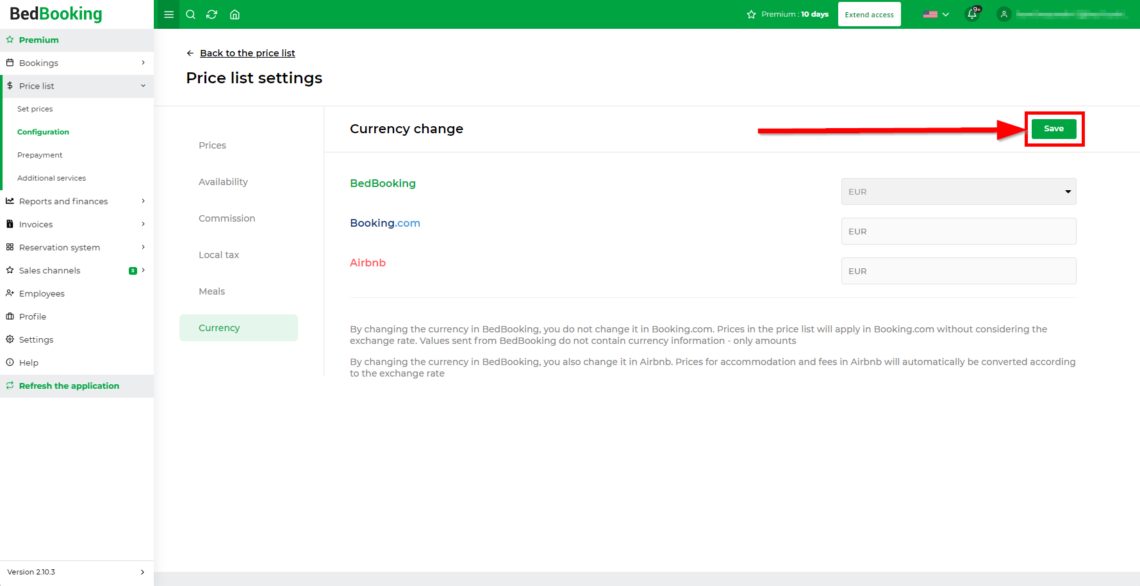
Task: Expand the Version 2.10.3 chevron
Action: [x=142, y=572]
